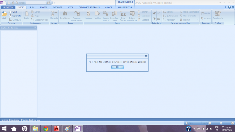Click the ribbon help question mark icon
Viewport: 235px width, 132px height.
tap(229, 7)
